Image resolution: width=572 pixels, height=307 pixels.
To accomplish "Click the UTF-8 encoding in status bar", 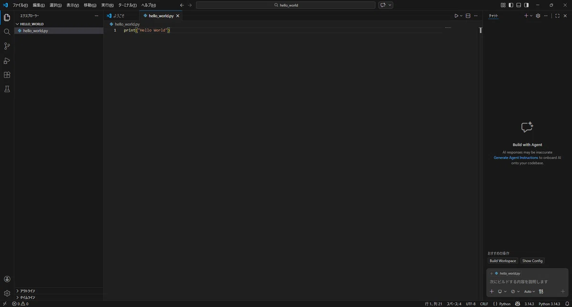I will 470,304.
